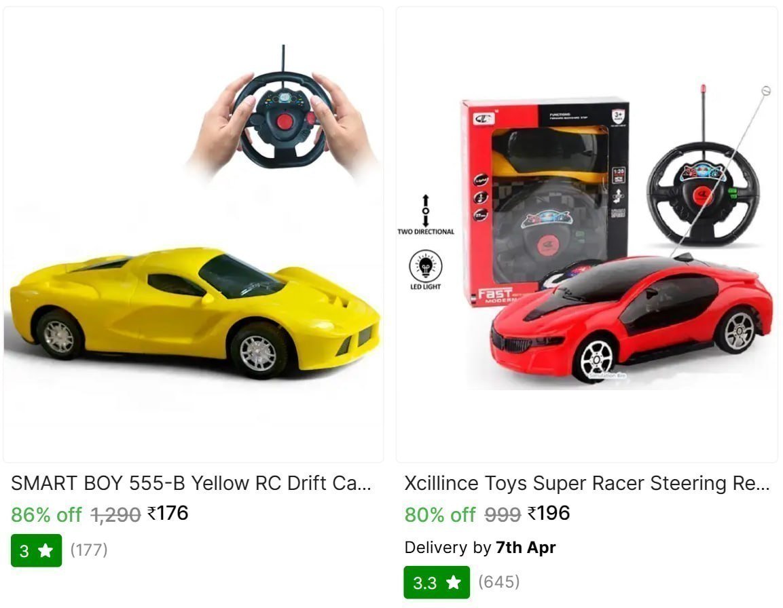Click the red toy packaging box
This screenshot has height=608, width=783.
click(545, 202)
